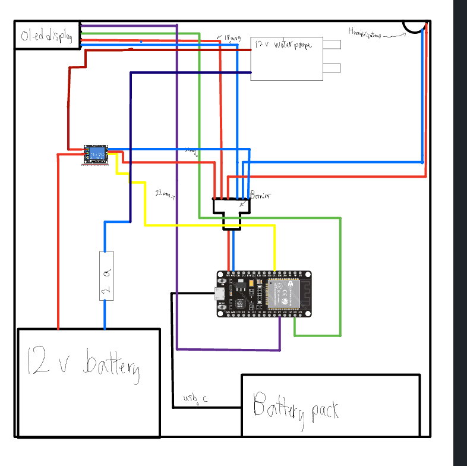Select the ESP32 microcontroller board
467x466 pixels.
click(x=264, y=294)
